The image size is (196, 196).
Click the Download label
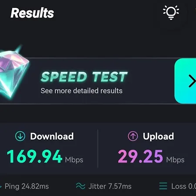coord(52,136)
